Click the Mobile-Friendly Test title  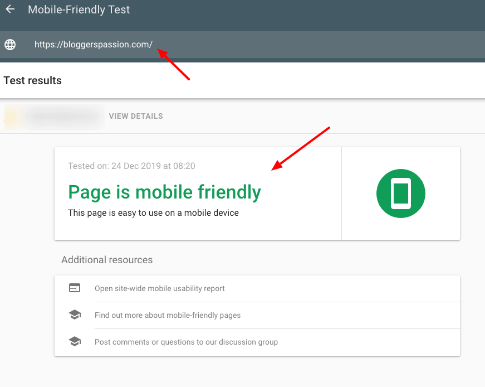tap(79, 9)
